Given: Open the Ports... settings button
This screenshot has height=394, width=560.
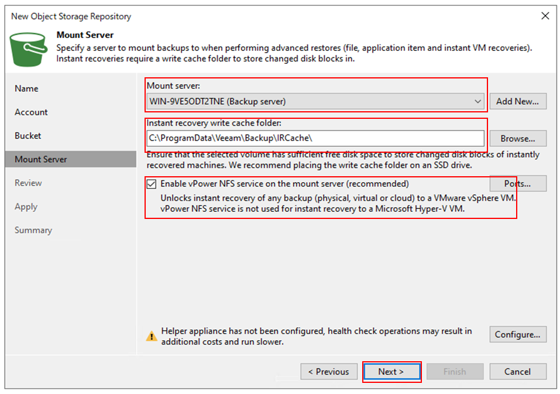Looking at the screenshot, I should [x=517, y=184].
